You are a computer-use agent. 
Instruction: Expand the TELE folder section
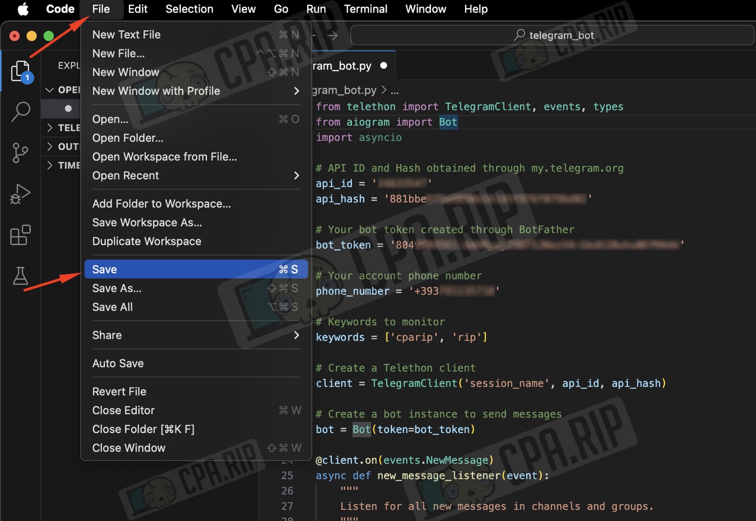(49, 128)
